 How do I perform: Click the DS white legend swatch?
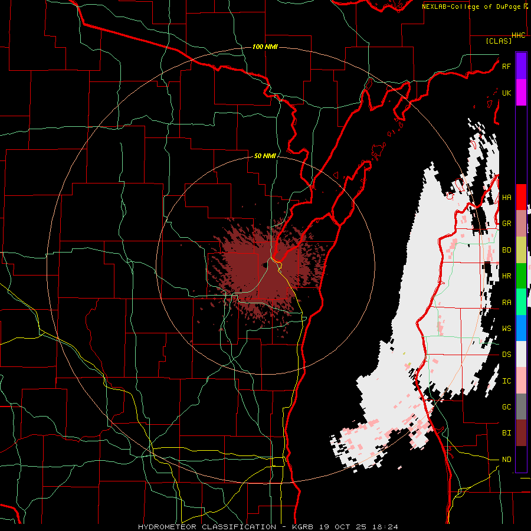(521, 354)
